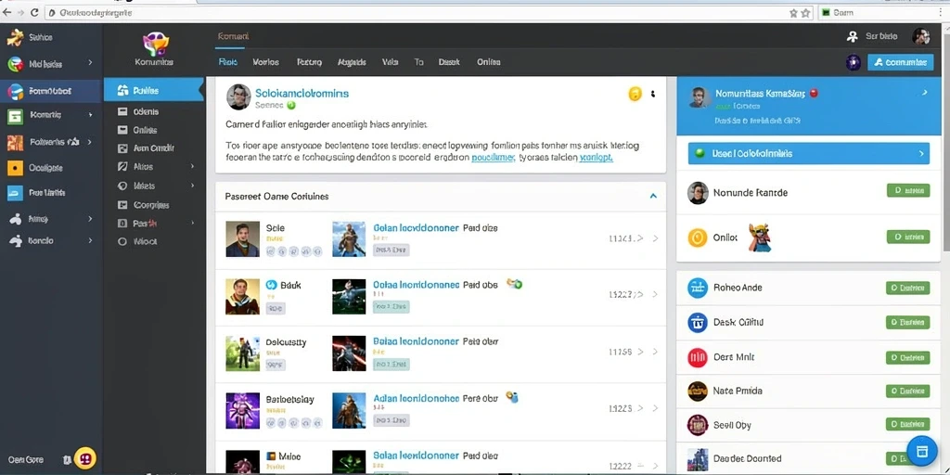Open the three-dot post options menu

653,94
